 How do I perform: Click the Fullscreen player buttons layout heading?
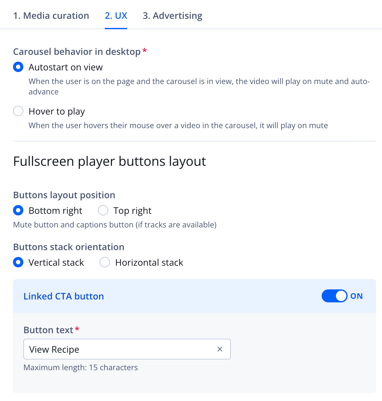(x=110, y=161)
